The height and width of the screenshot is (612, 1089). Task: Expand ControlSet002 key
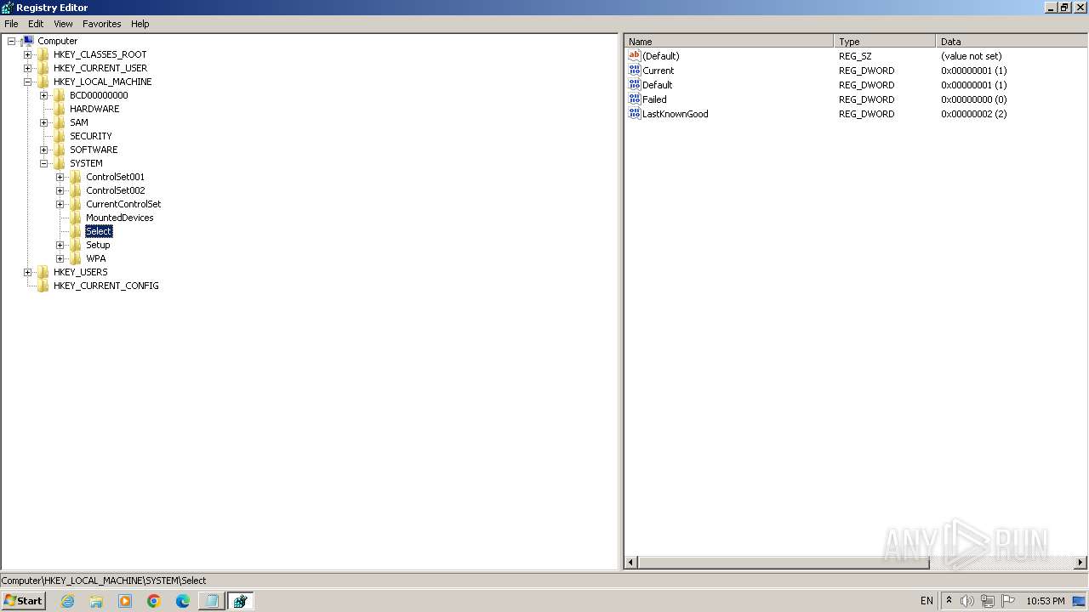(x=60, y=190)
